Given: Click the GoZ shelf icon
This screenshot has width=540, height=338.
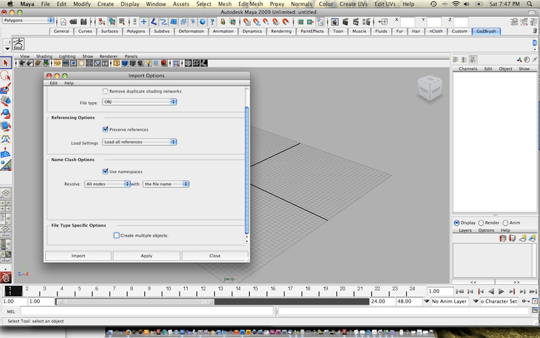Looking at the screenshot, I should [18, 44].
